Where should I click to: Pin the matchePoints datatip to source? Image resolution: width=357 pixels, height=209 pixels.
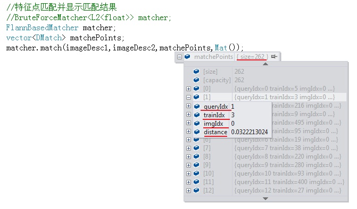pos(274,57)
